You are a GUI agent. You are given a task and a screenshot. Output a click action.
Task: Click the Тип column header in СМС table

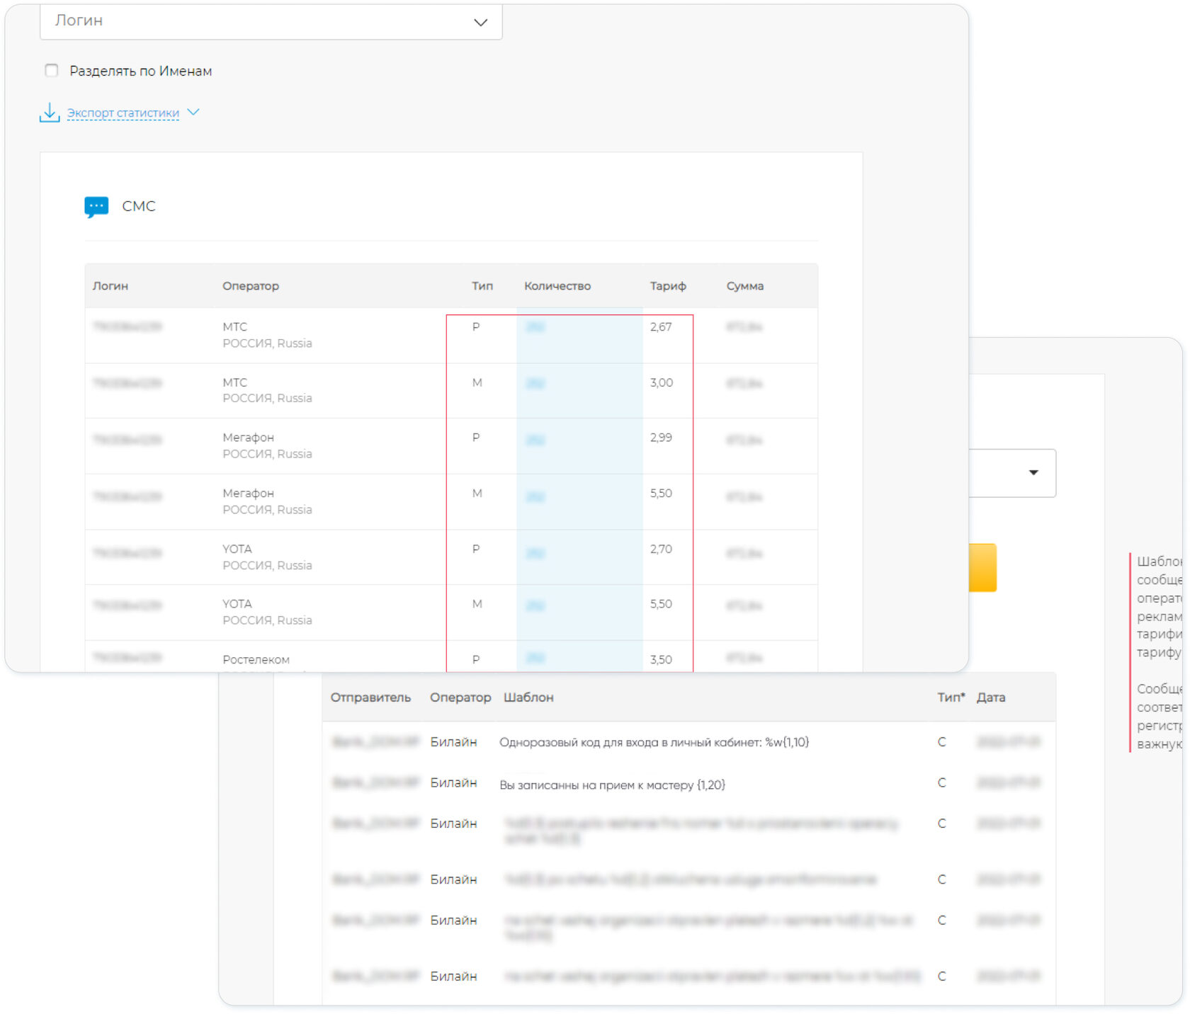(x=482, y=286)
